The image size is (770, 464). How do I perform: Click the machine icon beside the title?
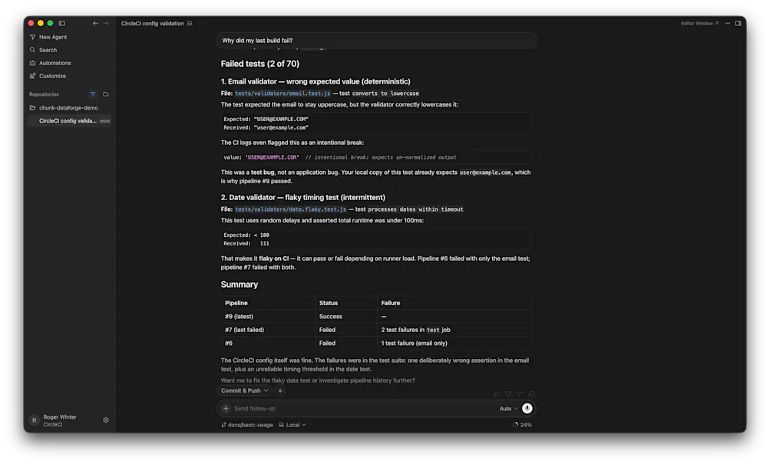coord(190,24)
